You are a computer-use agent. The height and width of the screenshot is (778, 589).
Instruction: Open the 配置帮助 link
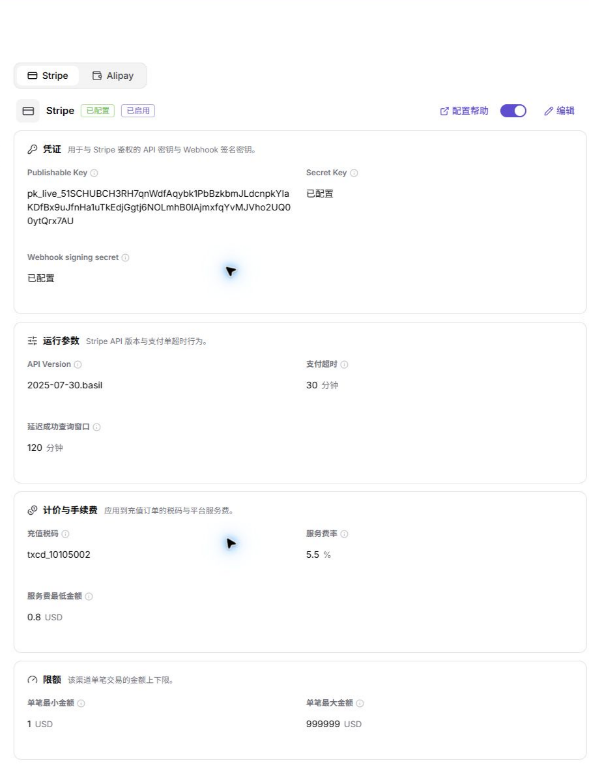465,111
